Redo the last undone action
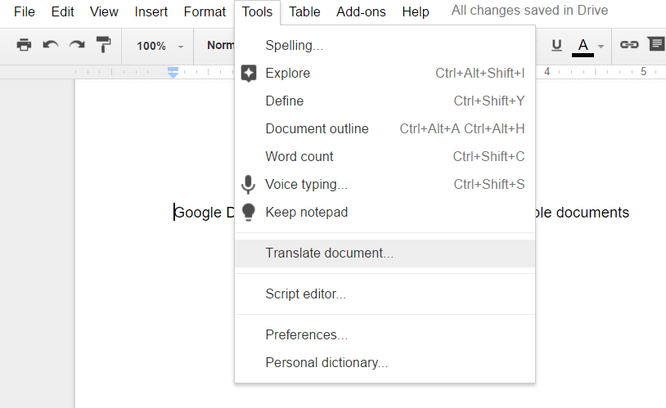The height and width of the screenshot is (408, 666). click(77, 45)
